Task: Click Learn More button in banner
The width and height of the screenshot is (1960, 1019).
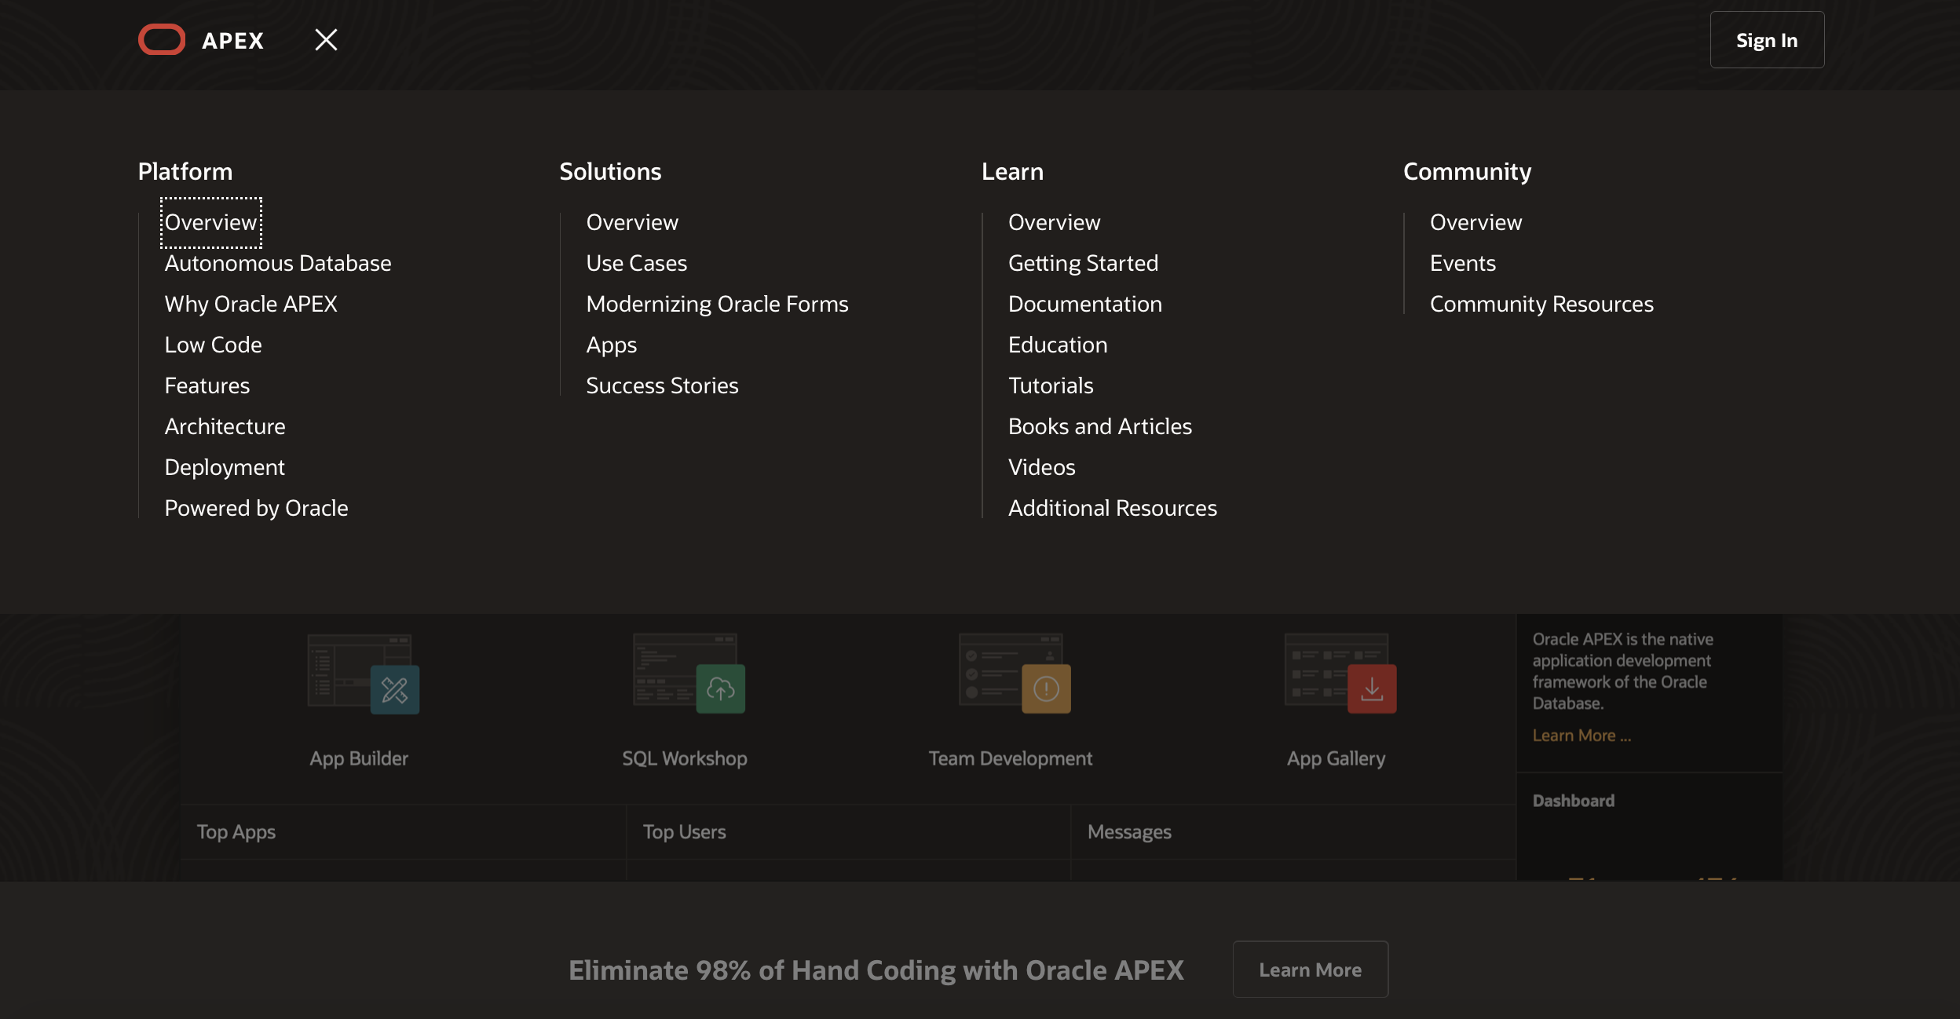Action: (x=1310, y=970)
